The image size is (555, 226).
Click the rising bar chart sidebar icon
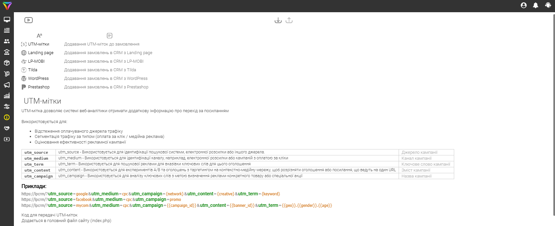pyautogui.click(x=7, y=96)
